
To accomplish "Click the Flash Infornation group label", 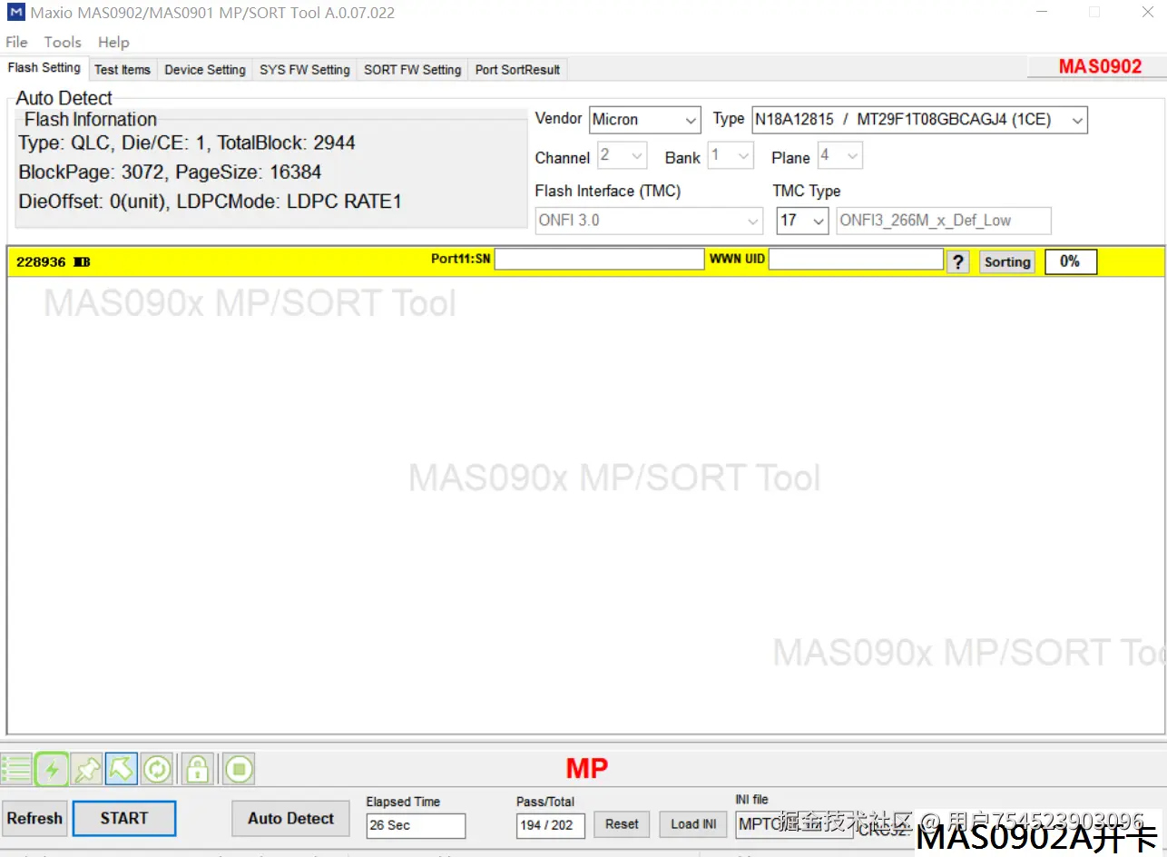I will (x=91, y=119).
